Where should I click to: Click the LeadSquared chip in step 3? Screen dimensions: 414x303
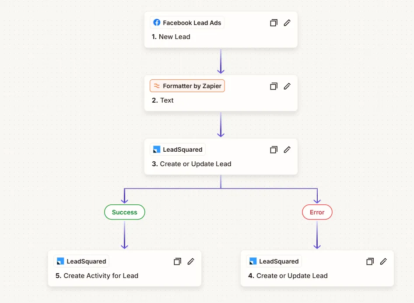coord(177,150)
